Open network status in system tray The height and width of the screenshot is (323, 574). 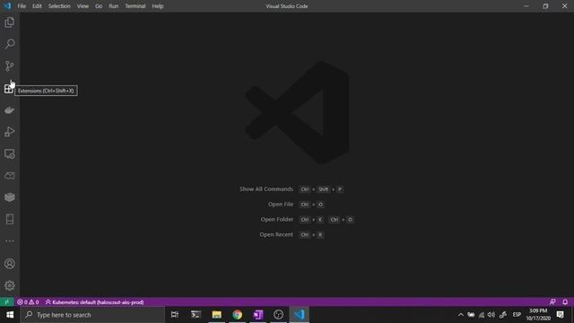(482, 315)
